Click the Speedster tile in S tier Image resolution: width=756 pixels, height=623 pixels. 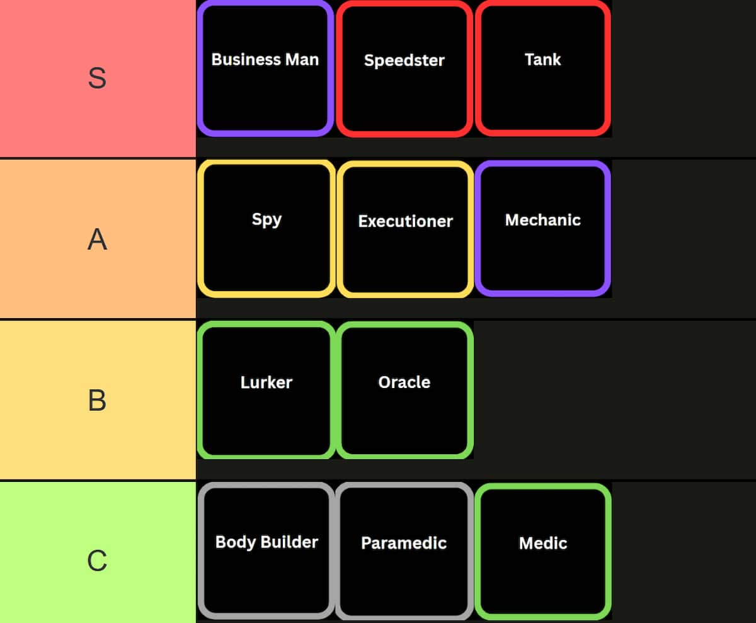404,68
